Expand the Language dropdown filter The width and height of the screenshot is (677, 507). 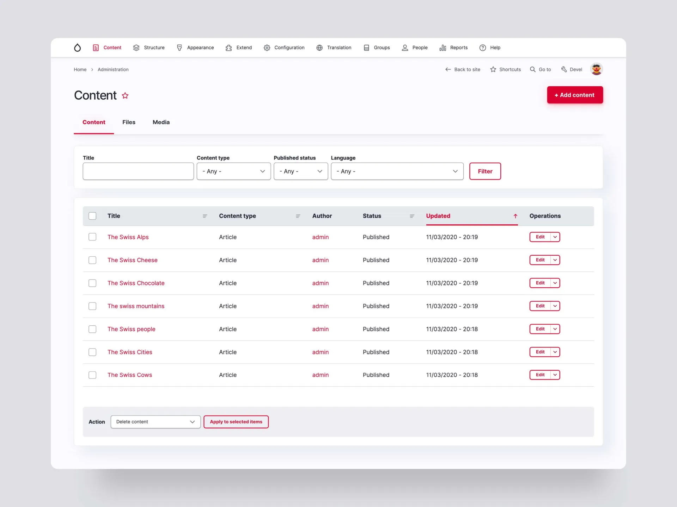point(397,171)
